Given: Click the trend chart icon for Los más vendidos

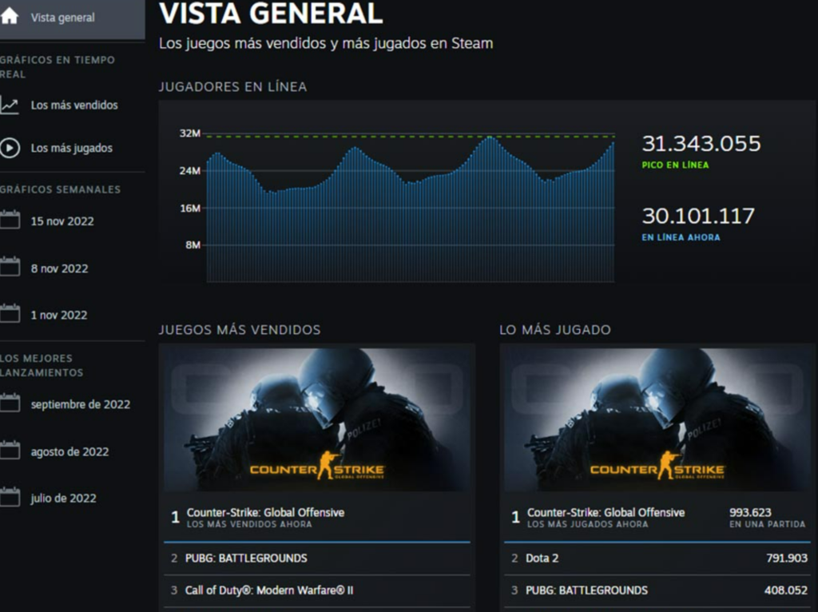Looking at the screenshot, I should [x=10, y=105].
